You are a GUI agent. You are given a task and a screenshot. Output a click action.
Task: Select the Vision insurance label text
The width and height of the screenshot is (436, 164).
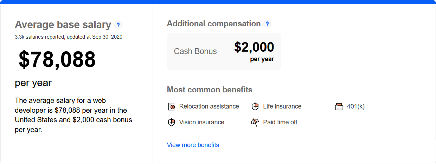(x=201, y=122)
